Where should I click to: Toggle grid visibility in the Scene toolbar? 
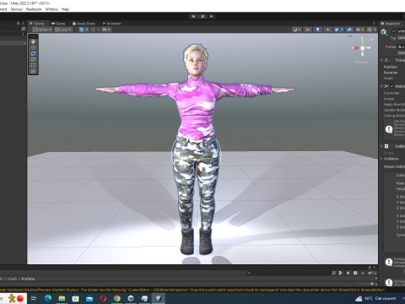[x=82, y=30]
